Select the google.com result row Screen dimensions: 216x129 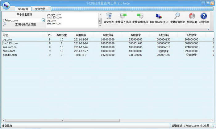(x=108, y=55)
